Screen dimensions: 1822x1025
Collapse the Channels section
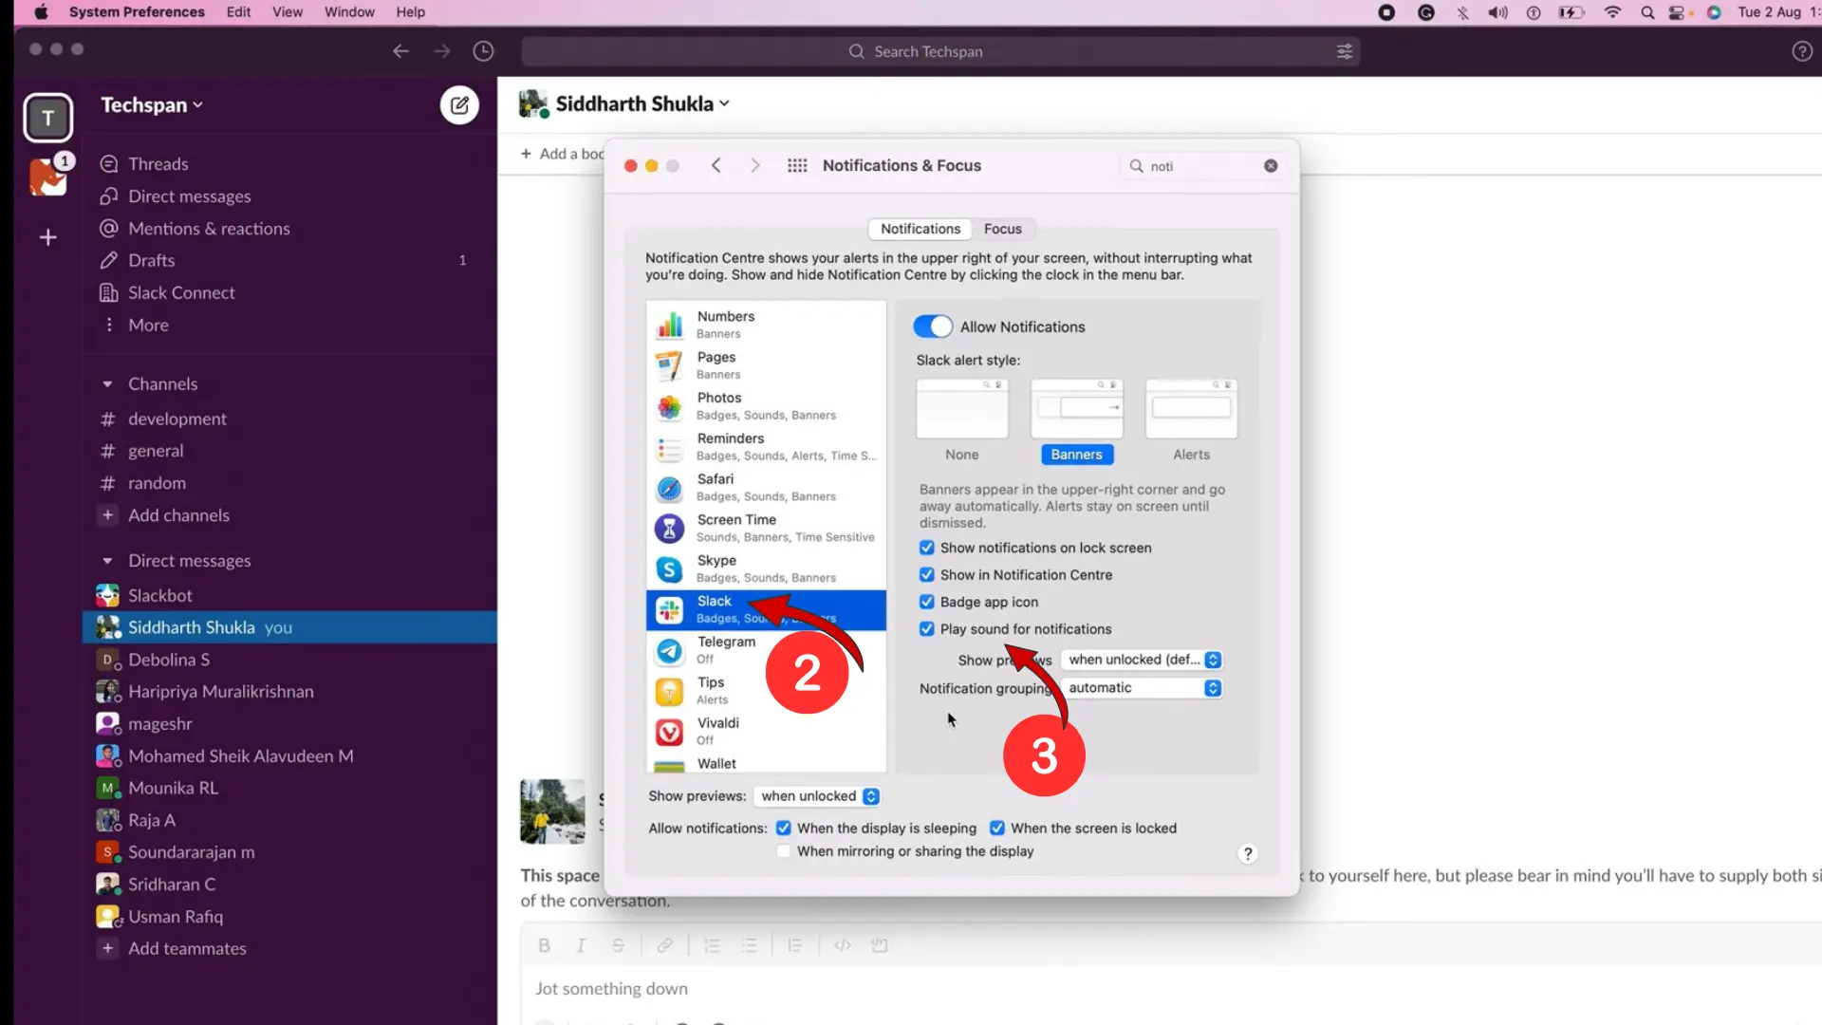pos(107,384)
